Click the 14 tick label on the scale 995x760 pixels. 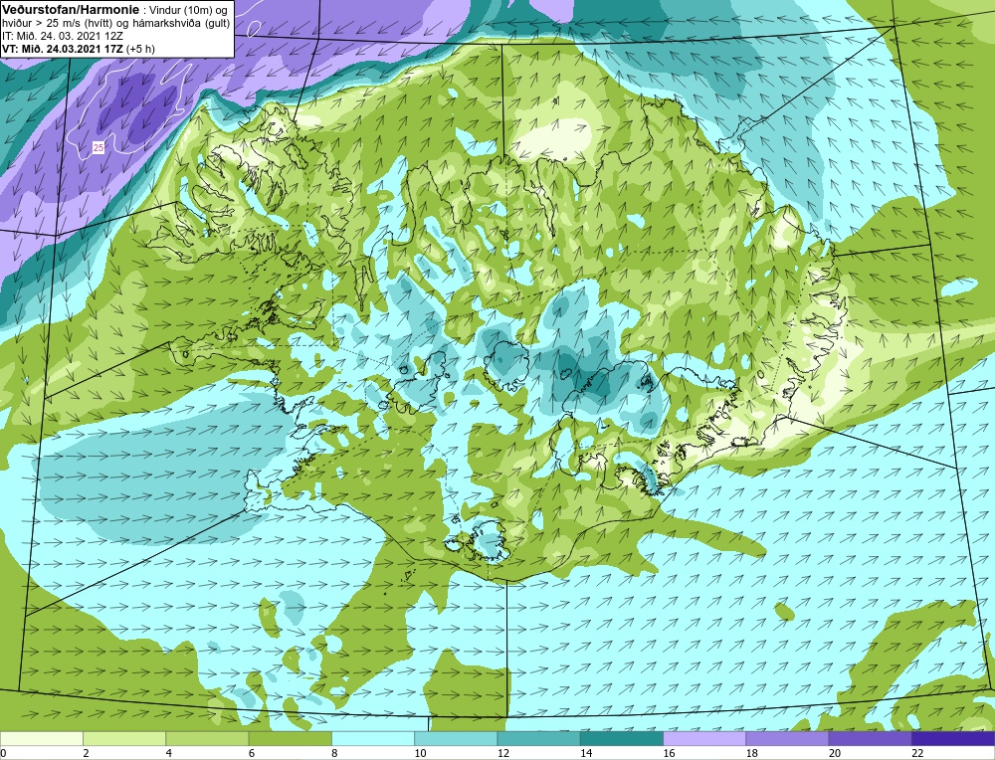[x=586, y=754]
